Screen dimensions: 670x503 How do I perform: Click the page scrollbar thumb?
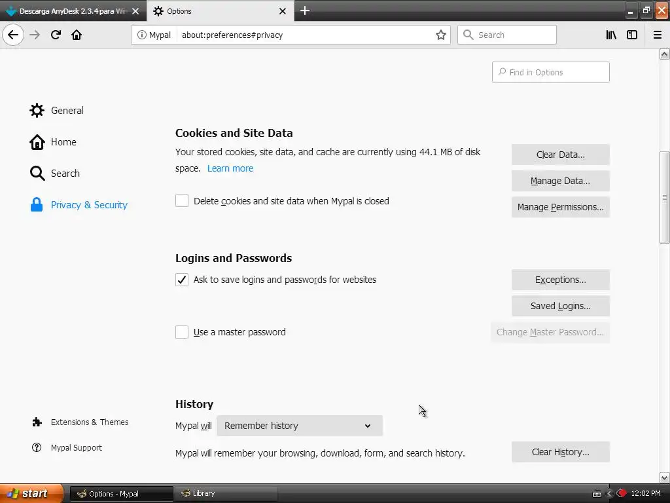[664, 197]
